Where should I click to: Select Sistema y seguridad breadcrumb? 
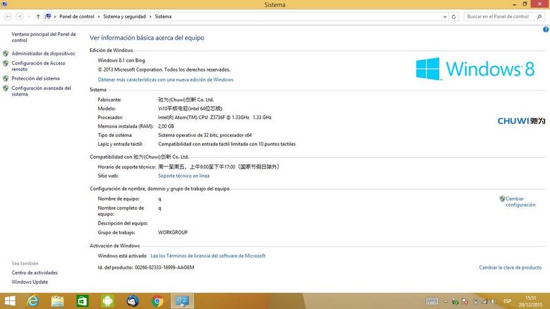[124, 16]
